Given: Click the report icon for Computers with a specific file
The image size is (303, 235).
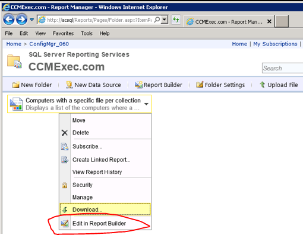Looking at the screenshot, I should [17, 104].
